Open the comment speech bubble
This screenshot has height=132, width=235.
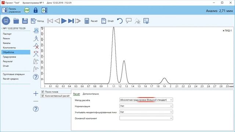[x=129, y=21]
